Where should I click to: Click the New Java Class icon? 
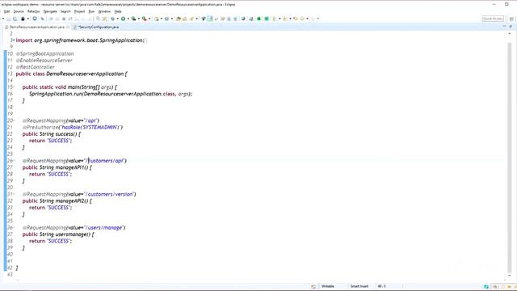pyautogui.click(x=167, y=19)
